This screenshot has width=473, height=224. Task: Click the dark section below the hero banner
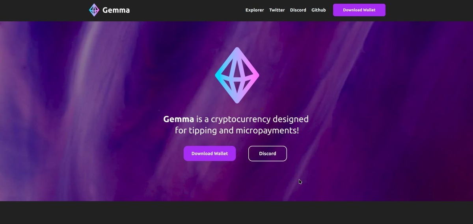click(236, 213)
